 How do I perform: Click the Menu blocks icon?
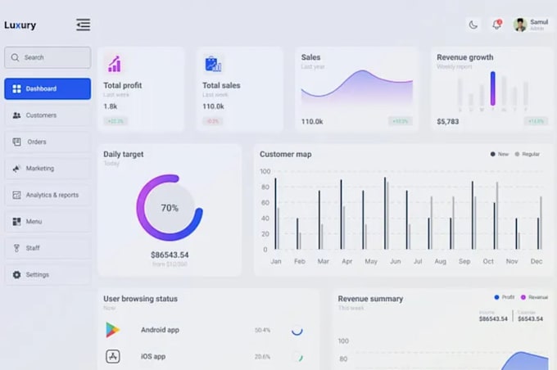pos(16,222)
